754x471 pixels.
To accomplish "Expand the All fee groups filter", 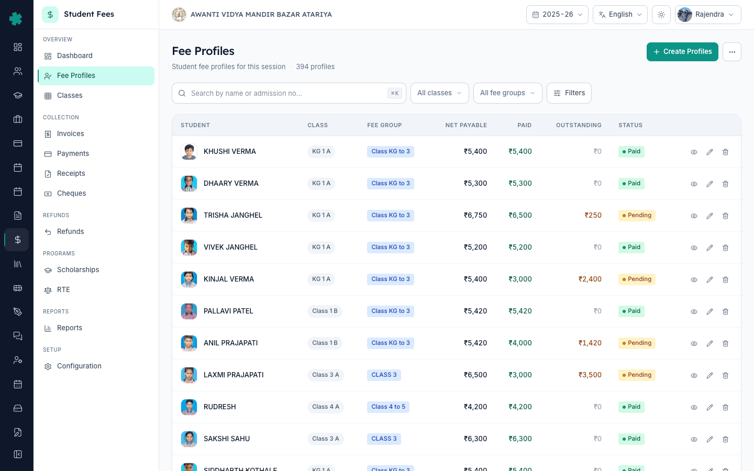I will (x=508, y=93).
